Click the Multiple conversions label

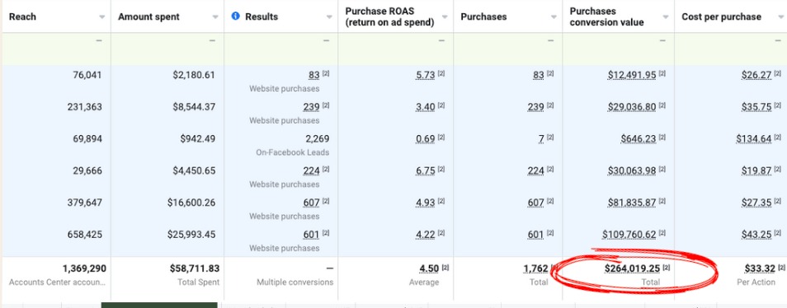tap(295, 282)
